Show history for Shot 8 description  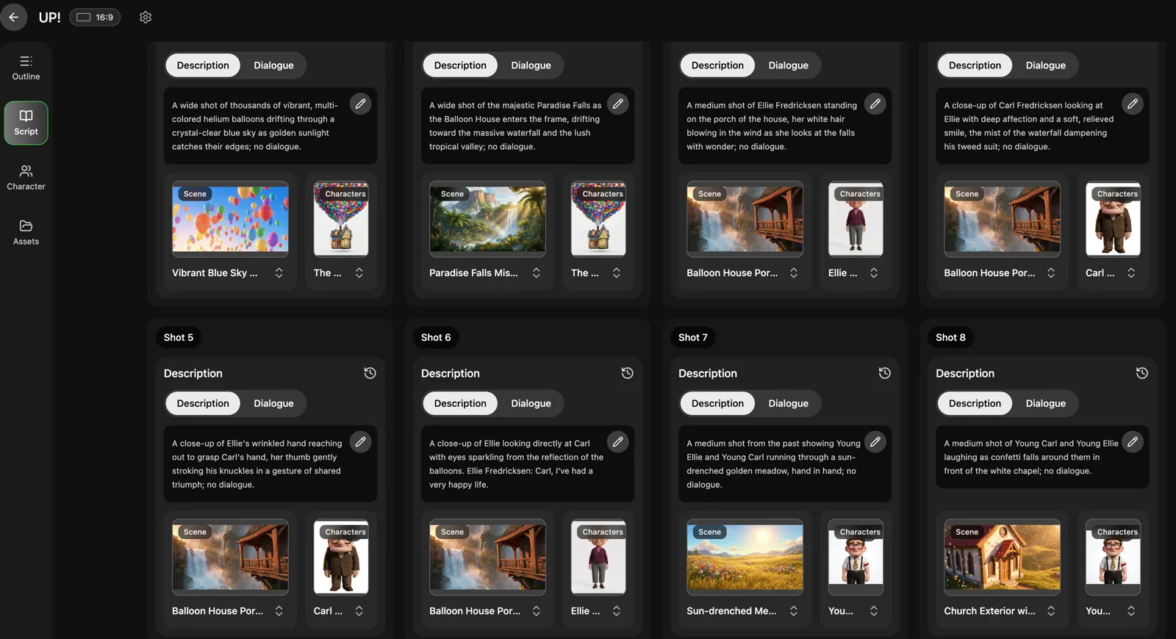pyautogui.click(x=1141, y=373)
